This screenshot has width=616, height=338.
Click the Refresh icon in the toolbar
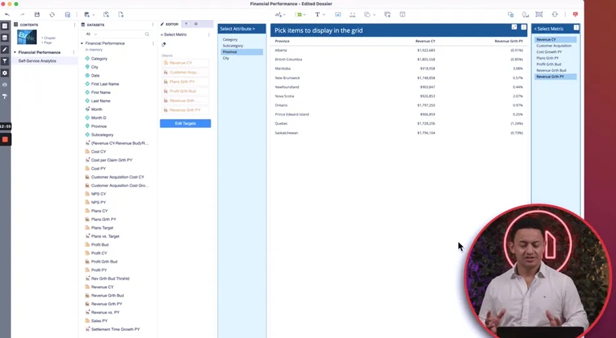(52, 14)
